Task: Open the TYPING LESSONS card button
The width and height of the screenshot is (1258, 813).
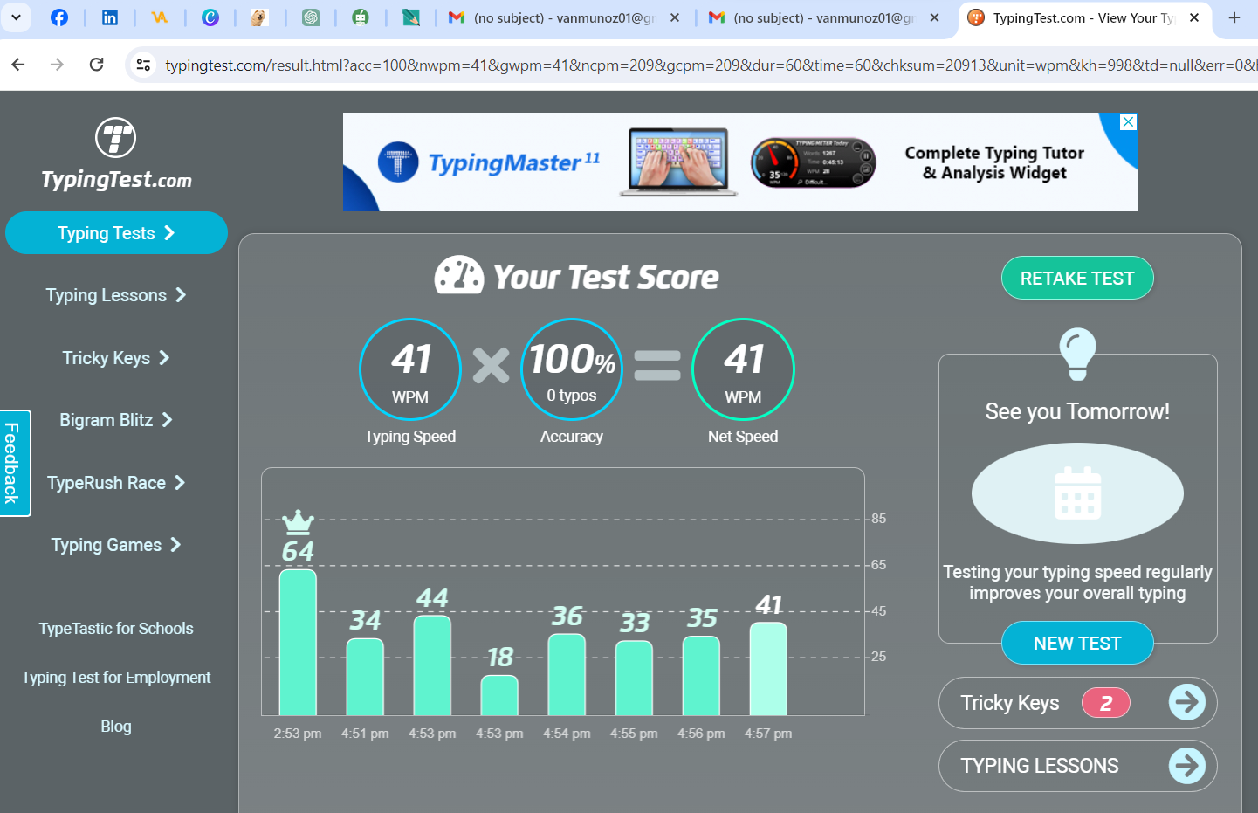Action: (1077, 766)
